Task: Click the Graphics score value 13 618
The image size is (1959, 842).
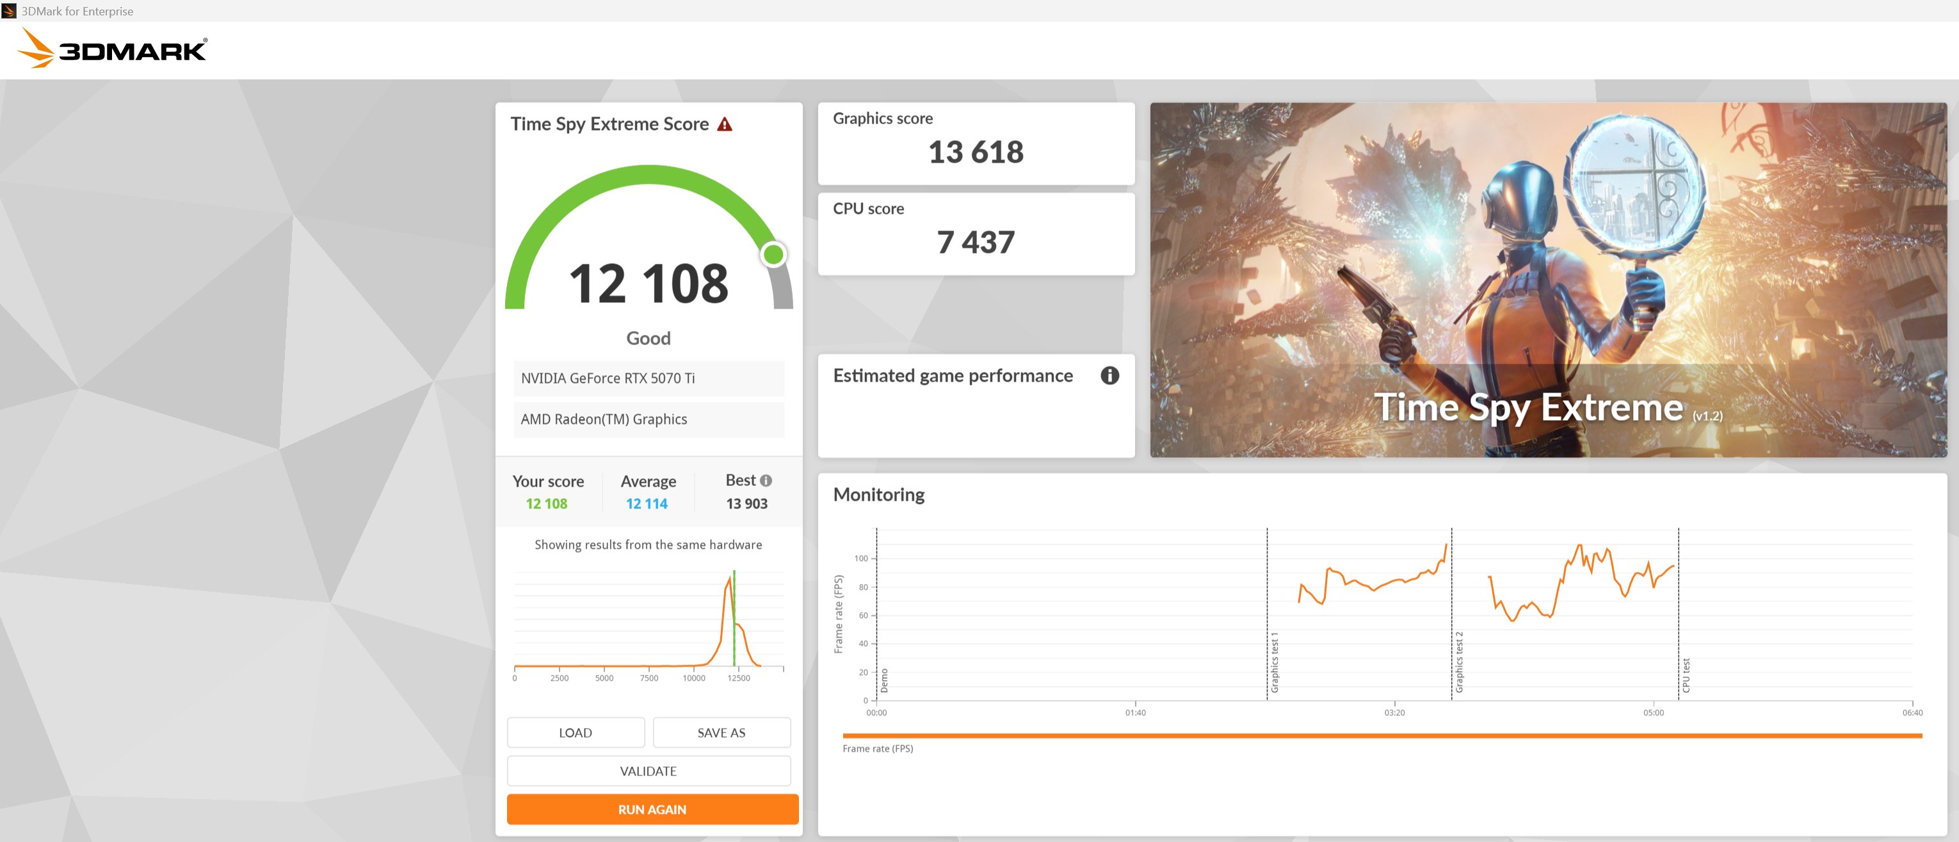Action: pos(976,152)
